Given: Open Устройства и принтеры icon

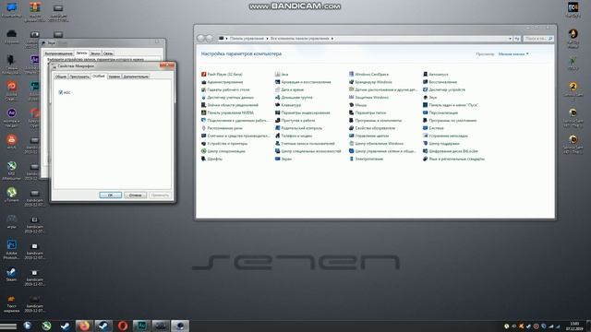Looking at the screenshot, I should click(203, 144).
